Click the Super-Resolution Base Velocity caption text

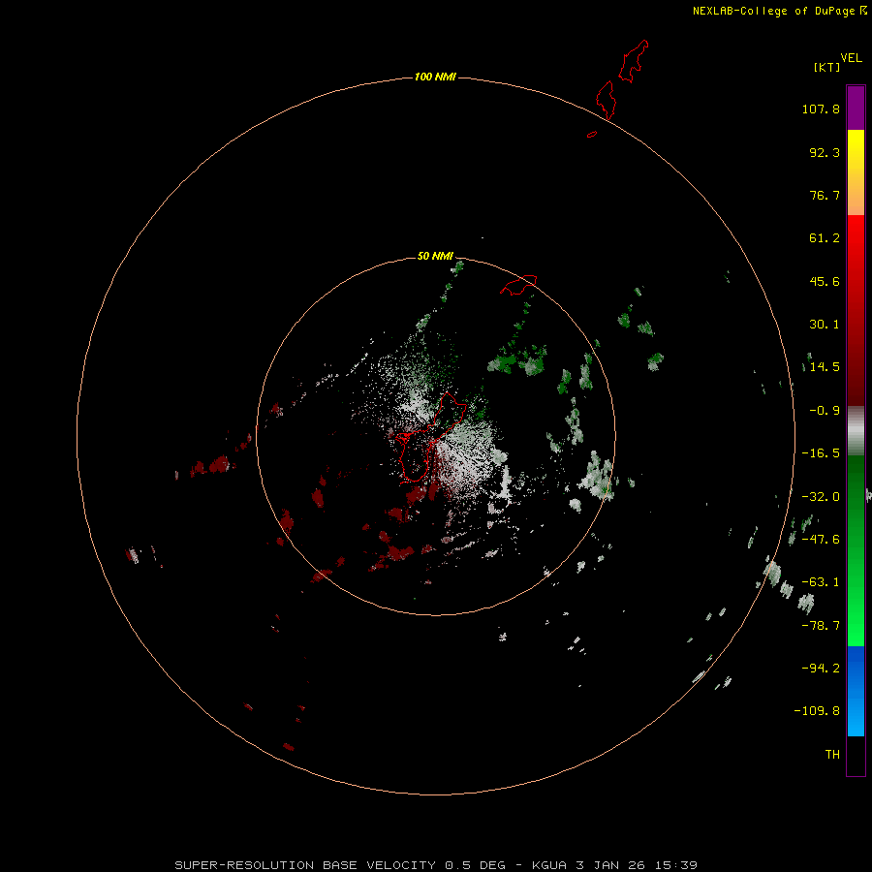click(436, 865)
